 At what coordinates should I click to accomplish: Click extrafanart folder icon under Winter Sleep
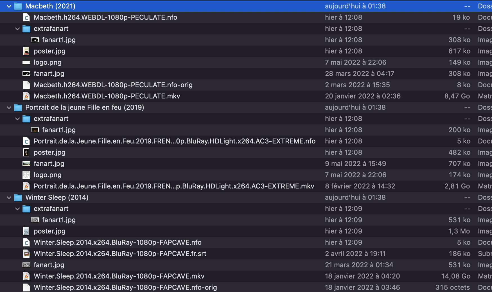(x=26, y=209)
